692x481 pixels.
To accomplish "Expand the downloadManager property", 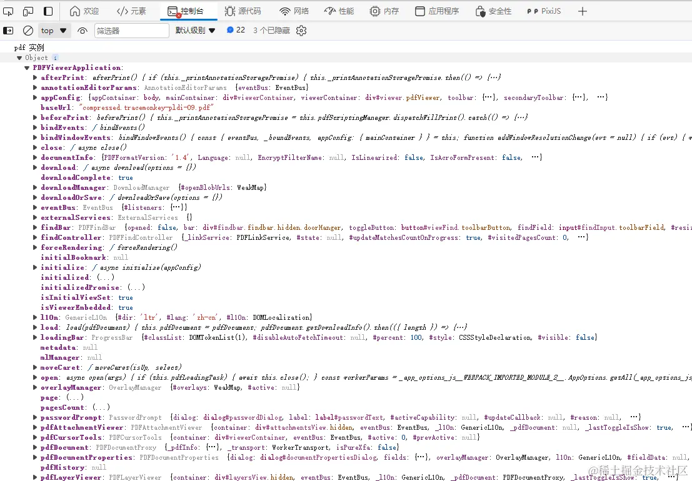I will 35,188.
